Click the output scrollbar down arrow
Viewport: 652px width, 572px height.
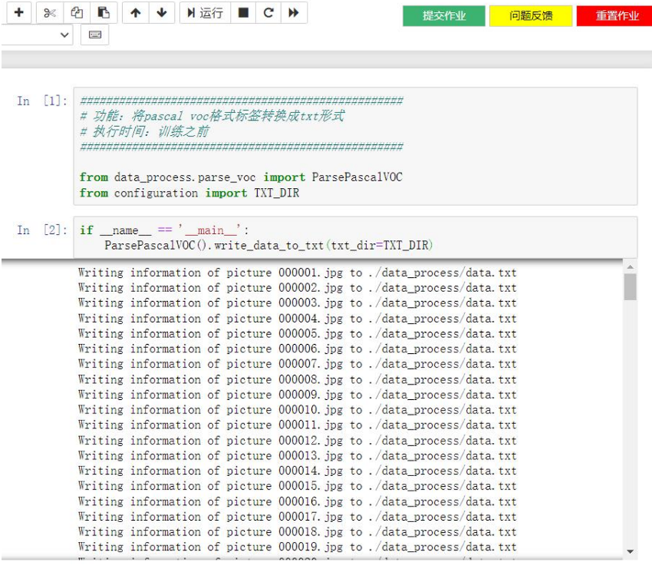pos(630,552)
